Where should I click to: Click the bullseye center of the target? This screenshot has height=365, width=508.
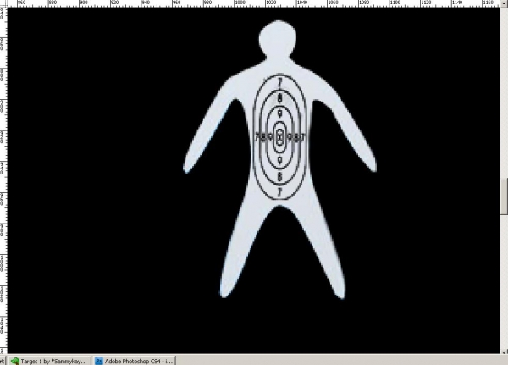[279, 137]
